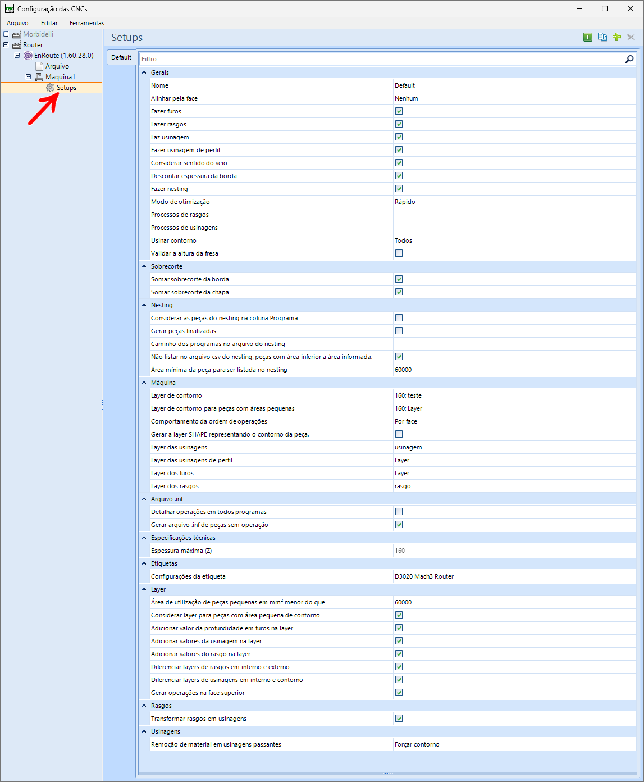
Task: Uncheck Fazer furos checkbox
Action: click(x=399, y=111)
